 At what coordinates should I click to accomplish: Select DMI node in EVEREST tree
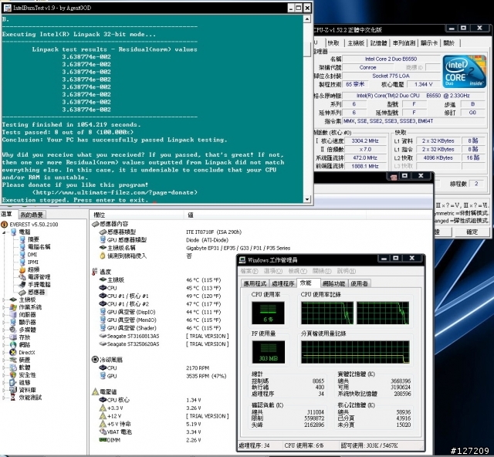(32, 254)
